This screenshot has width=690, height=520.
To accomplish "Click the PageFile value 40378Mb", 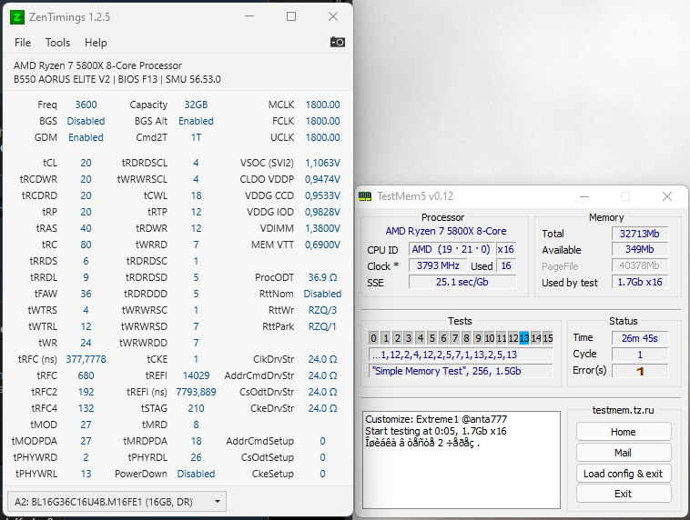I will point(640,265).
